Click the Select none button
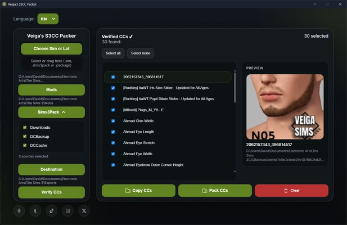 141,53
